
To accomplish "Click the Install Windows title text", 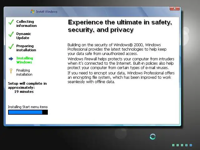I will coord(47,12).
